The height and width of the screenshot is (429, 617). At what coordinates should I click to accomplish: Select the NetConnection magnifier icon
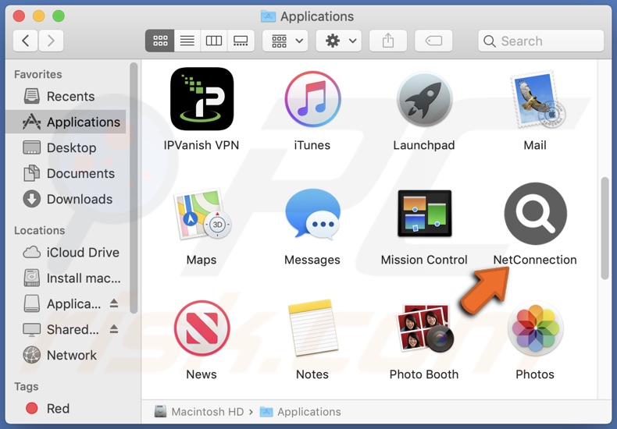click(x=535, y=214)
